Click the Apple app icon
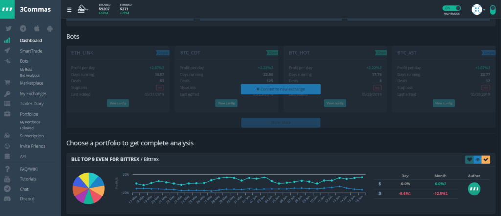 click(36, 28)
